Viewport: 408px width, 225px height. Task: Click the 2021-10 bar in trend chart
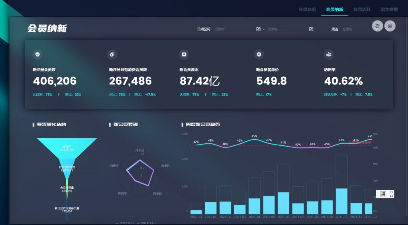[x=341, y=201]
